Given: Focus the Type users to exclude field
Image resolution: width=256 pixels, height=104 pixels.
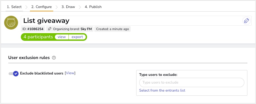Looking at the screenshot, I should (192, 82).
